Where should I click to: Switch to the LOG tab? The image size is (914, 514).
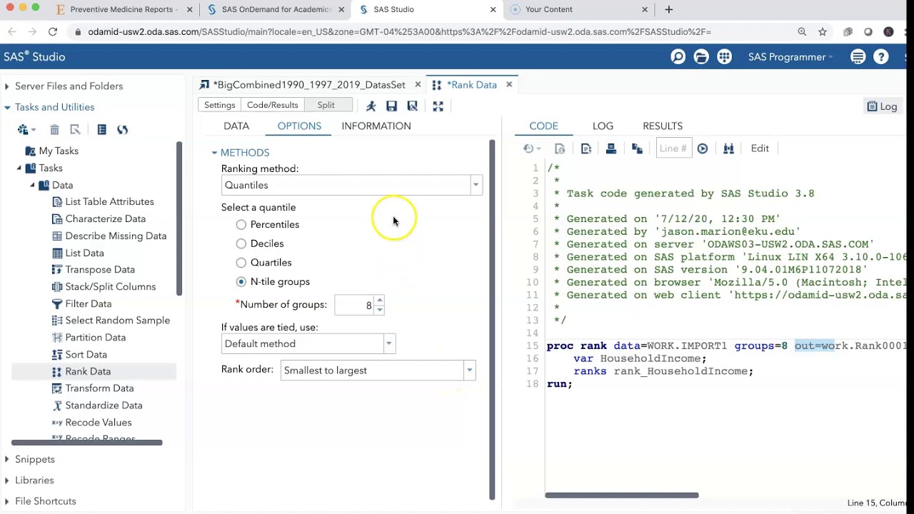[603, 126]
